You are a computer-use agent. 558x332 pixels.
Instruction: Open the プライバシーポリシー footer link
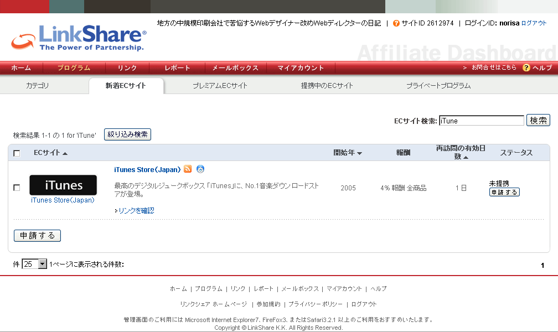coord(316,304)
